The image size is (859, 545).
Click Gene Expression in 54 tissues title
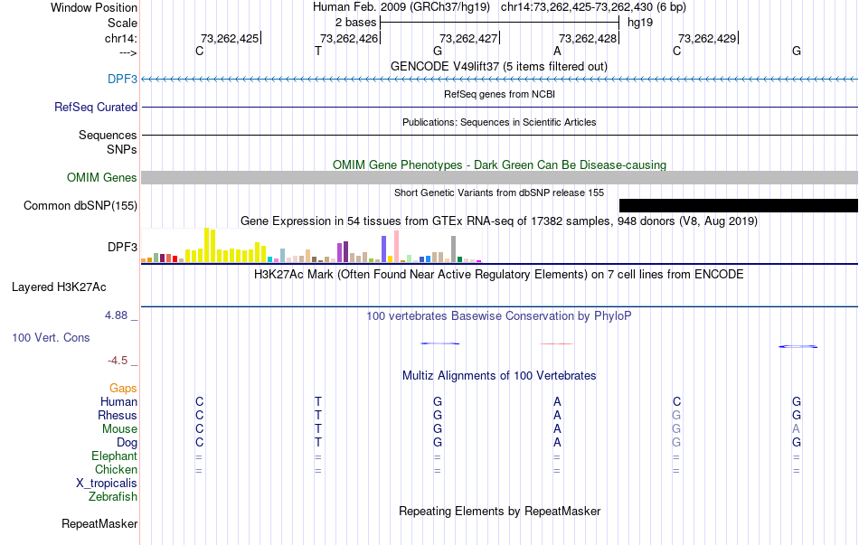point(499,221)
